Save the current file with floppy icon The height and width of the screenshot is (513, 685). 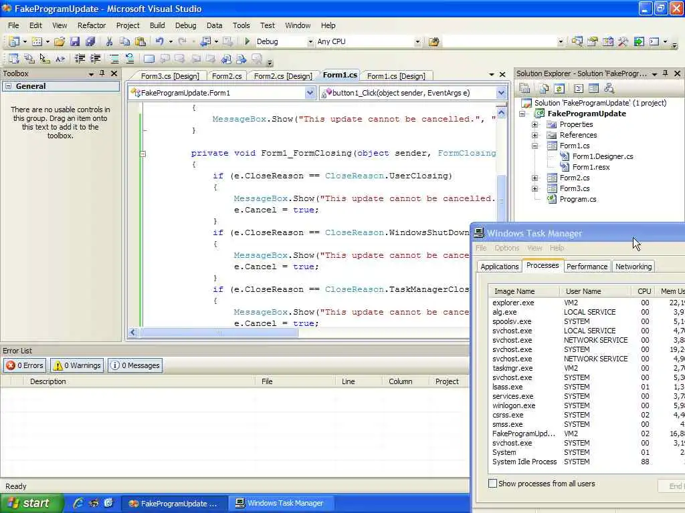point(75,42)
